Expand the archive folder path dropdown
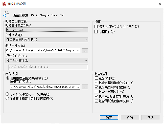This screenshot has height=124, width=164. click(x=78, y=51)
